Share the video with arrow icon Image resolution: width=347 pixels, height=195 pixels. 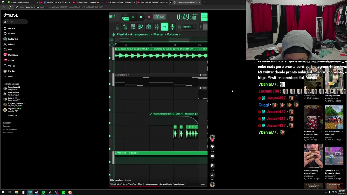coord(212,175)
